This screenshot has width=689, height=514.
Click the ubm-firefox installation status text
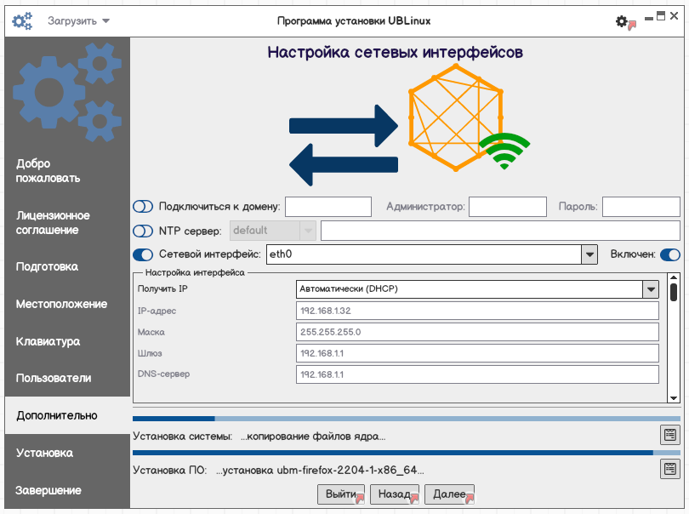click(320, 470)
